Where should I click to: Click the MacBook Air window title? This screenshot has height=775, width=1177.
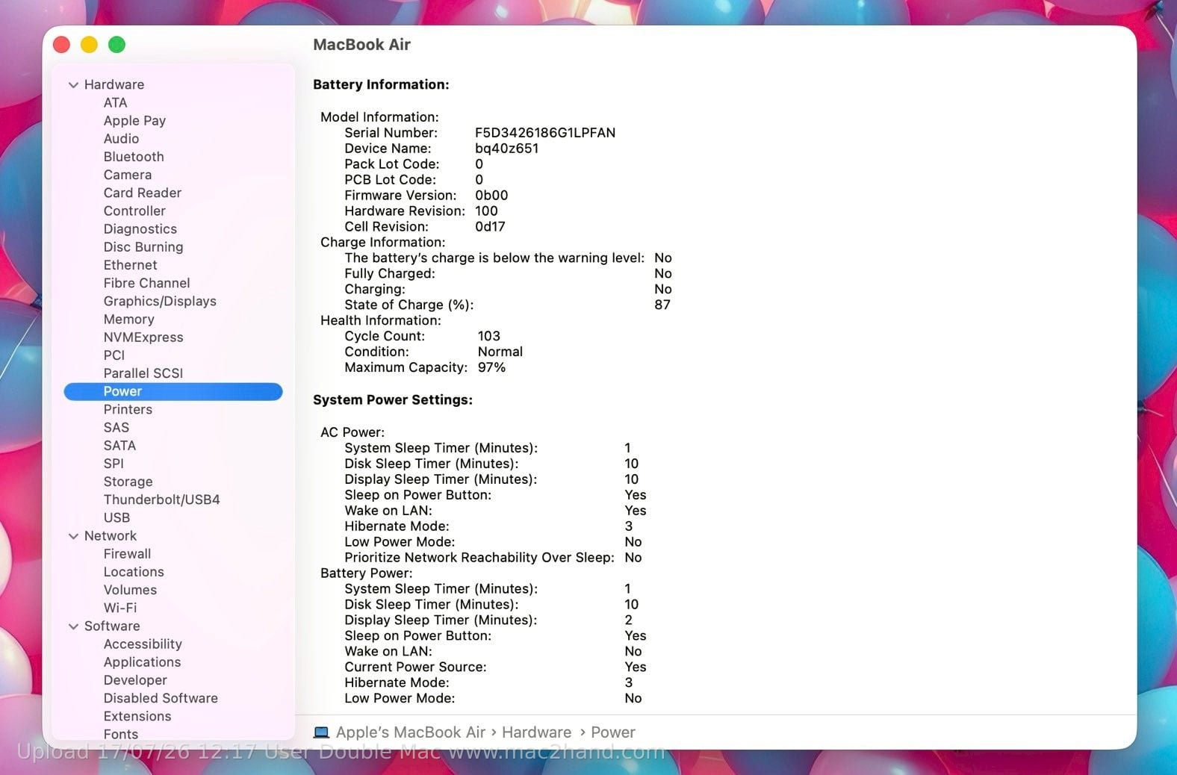(361, 44)
